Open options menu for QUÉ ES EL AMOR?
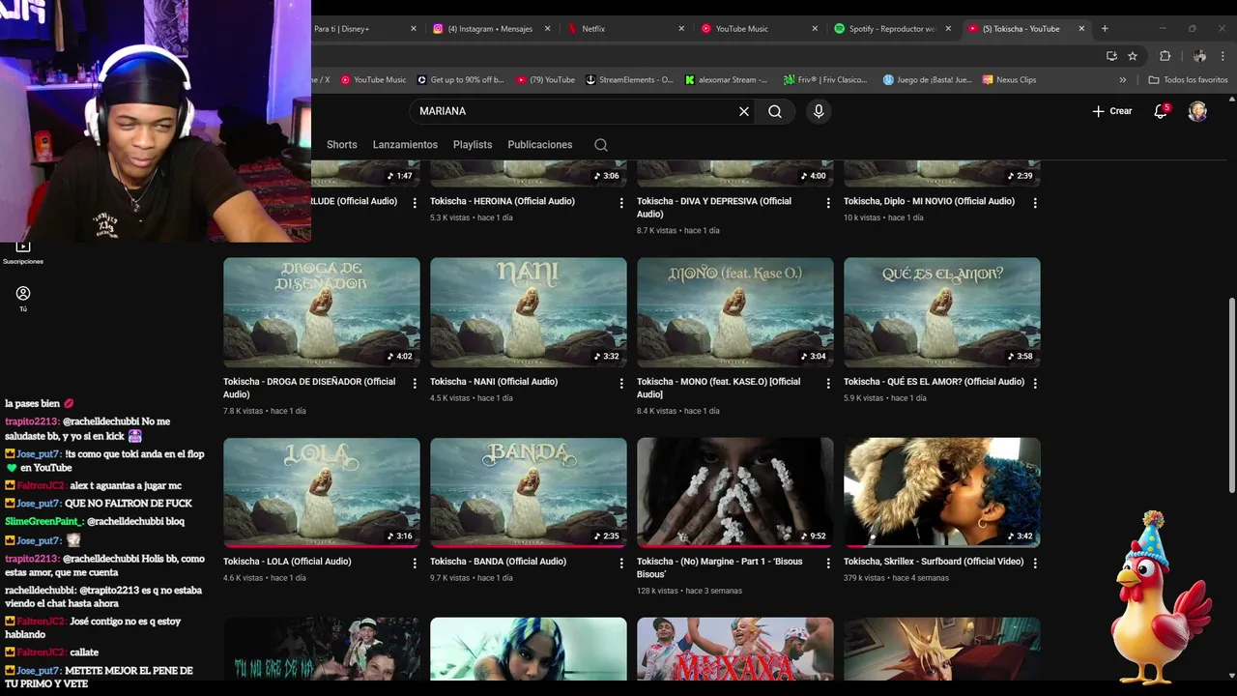 [x=1035, y=384]
